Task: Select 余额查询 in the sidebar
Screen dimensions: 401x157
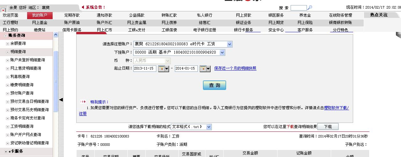Action: [18, 43]
